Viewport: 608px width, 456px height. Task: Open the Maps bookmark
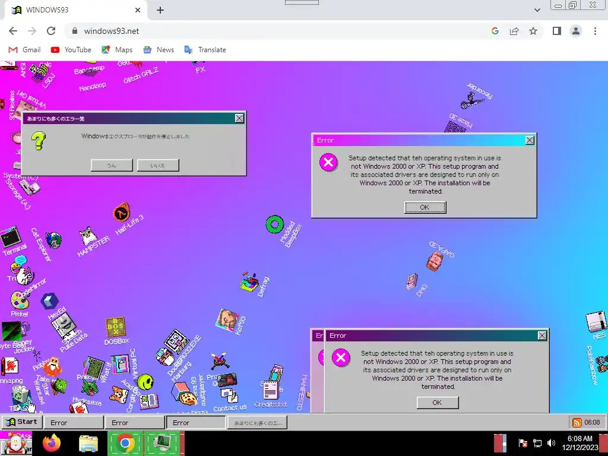[x=117, y=50]
